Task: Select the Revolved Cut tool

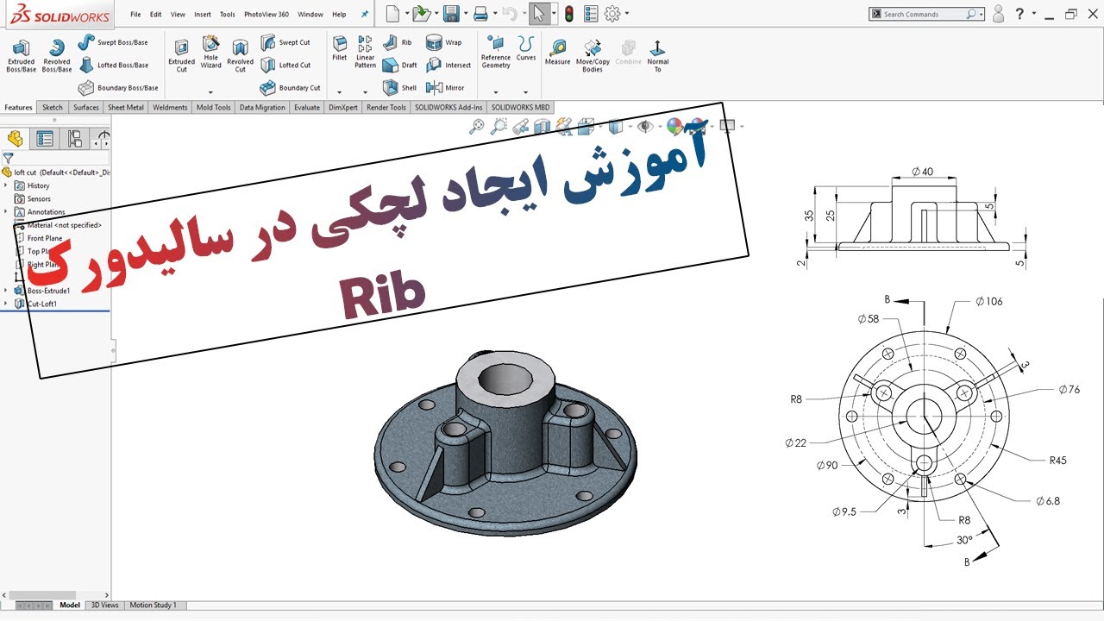Action: pyautogui.click(x=241, y=55)
